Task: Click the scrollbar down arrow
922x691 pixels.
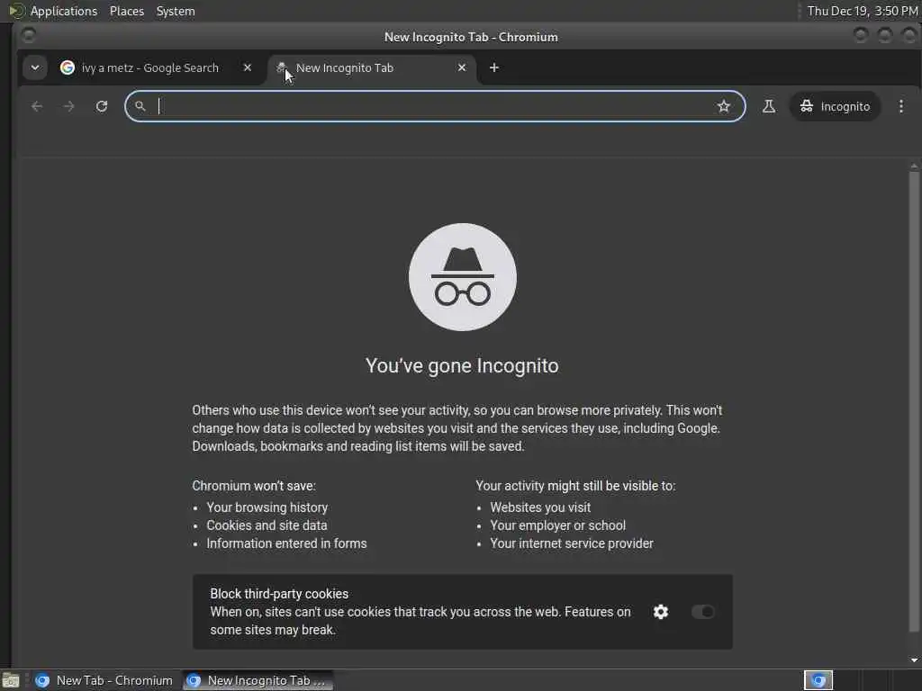Action: coord(914,660)
